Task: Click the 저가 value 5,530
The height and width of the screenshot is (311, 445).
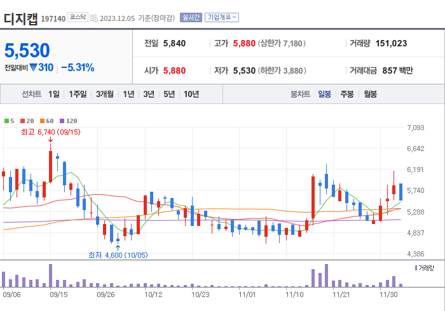Action: coord(244,70)
